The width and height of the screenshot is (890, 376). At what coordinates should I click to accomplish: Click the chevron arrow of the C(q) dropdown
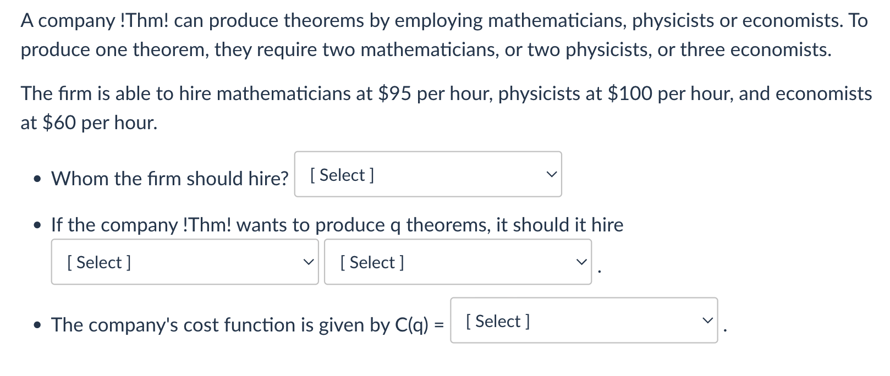[x=707, y=320]
